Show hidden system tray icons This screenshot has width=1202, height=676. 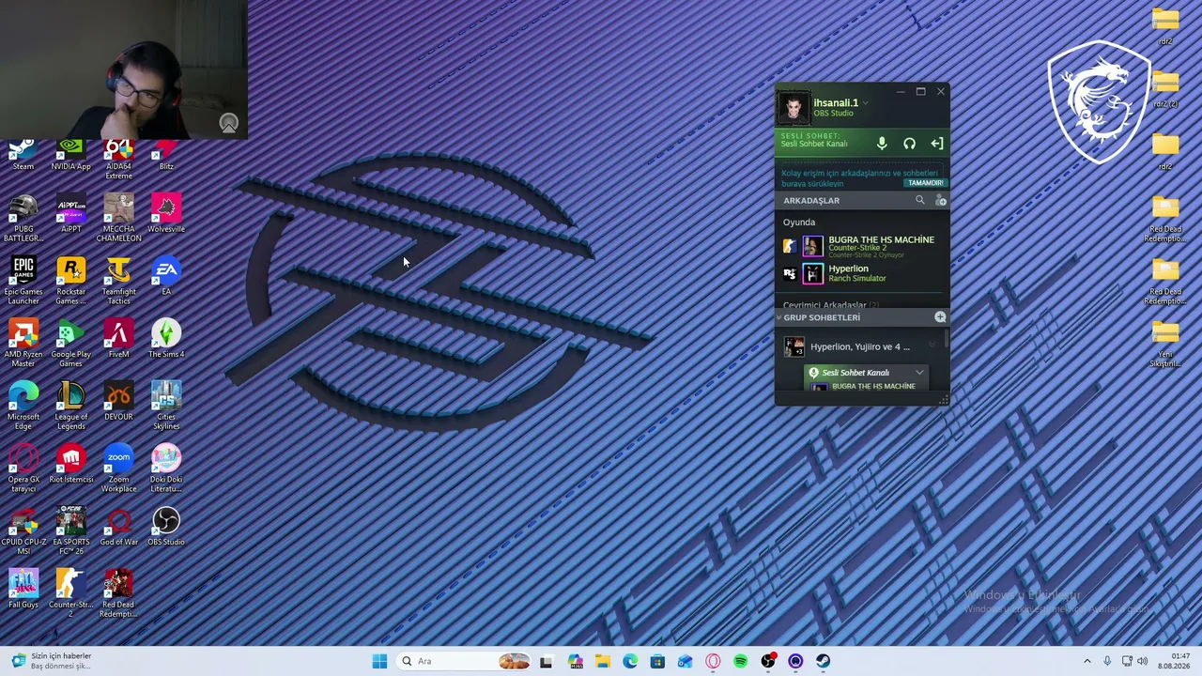coord(1087,661)
